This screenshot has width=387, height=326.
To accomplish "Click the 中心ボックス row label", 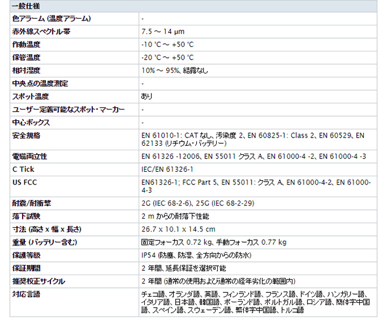I will (31, 122).
